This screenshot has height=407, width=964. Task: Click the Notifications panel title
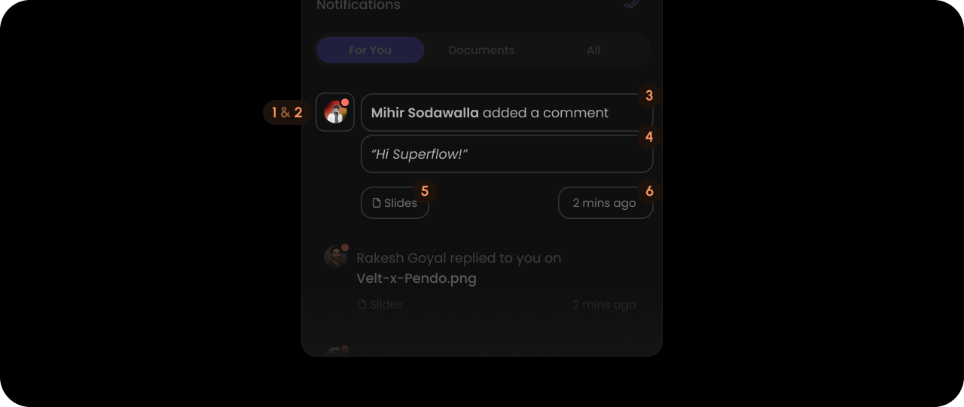click(358, 5)
